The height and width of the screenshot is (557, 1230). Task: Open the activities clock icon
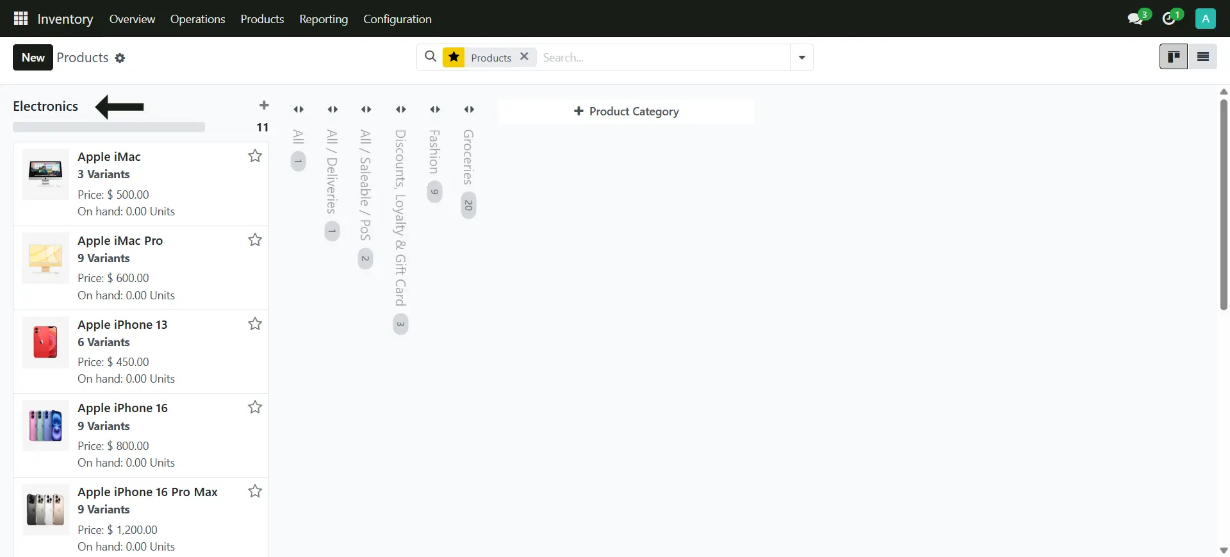point(1169,19)
